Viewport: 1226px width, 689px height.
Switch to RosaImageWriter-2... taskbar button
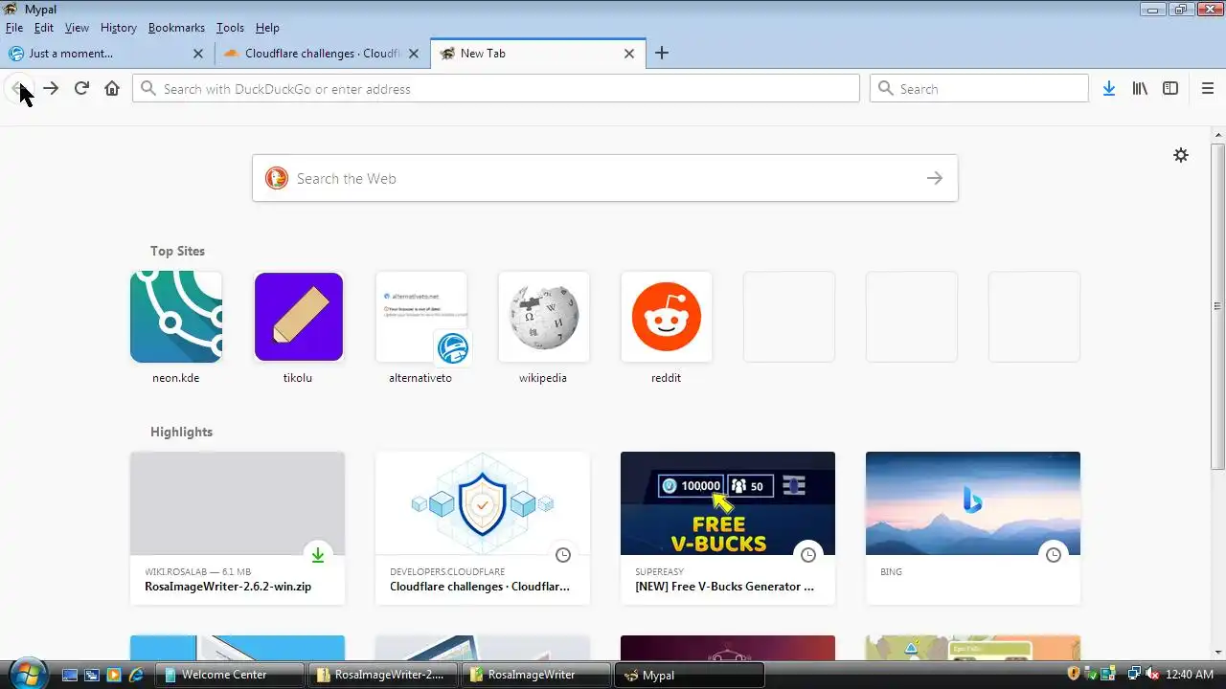pos(382,675)
